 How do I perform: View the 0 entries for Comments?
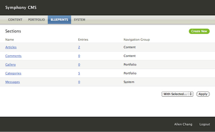(79, 56)
